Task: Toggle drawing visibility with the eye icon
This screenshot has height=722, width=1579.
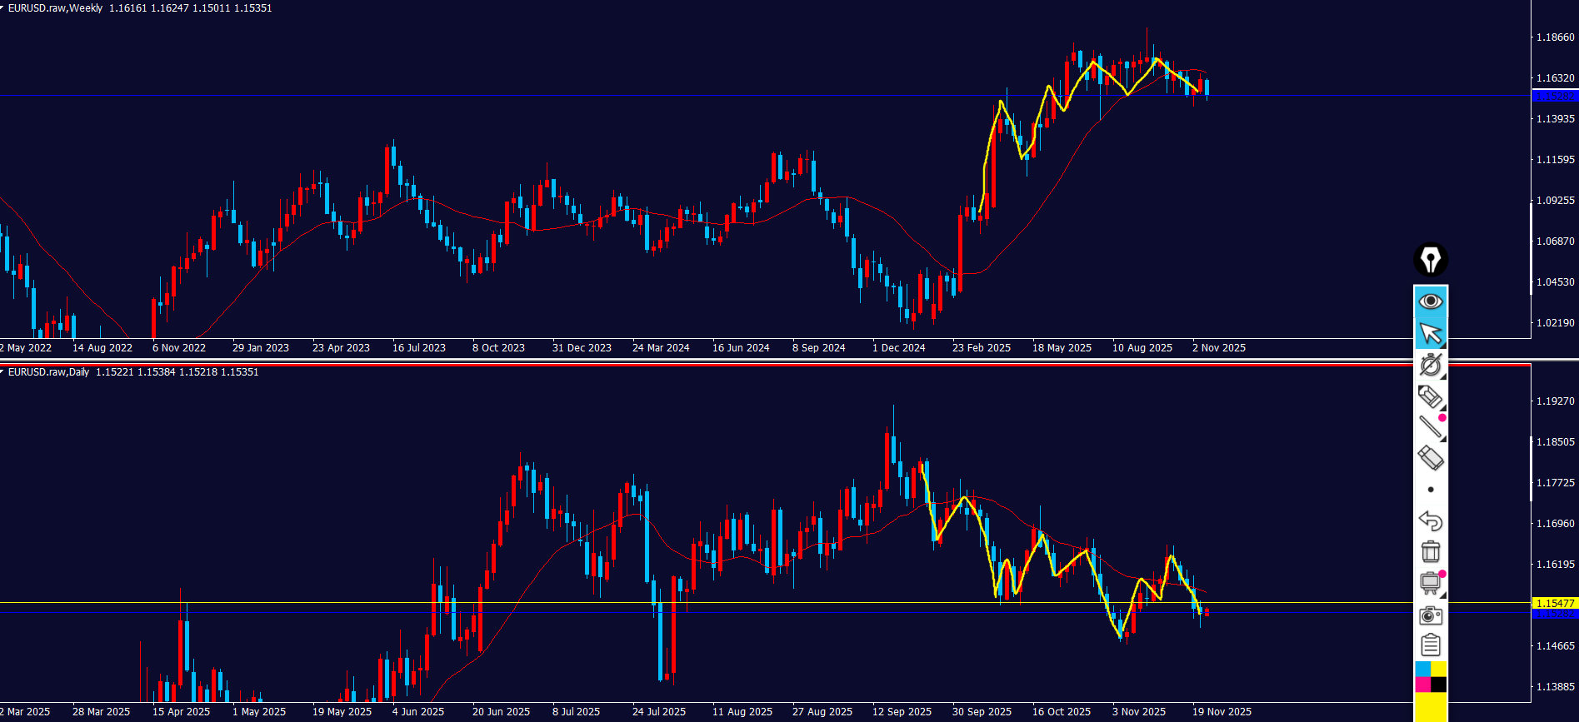Action: click(x=1431, y=301)
